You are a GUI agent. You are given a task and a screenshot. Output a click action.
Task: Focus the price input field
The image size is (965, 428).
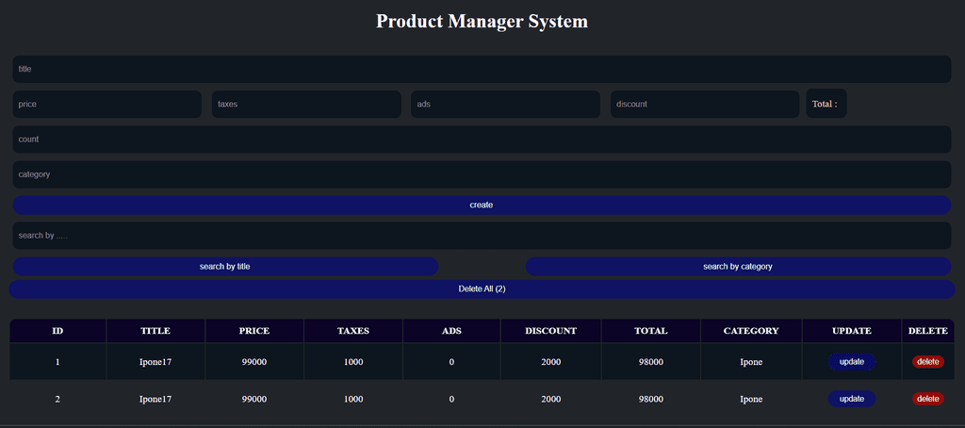[107, 104]
